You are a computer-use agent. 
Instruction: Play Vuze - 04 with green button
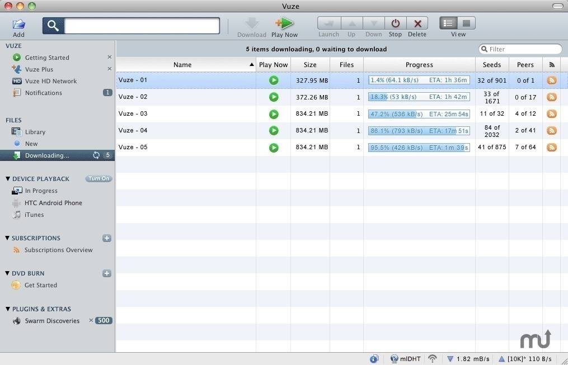(274, 131)
